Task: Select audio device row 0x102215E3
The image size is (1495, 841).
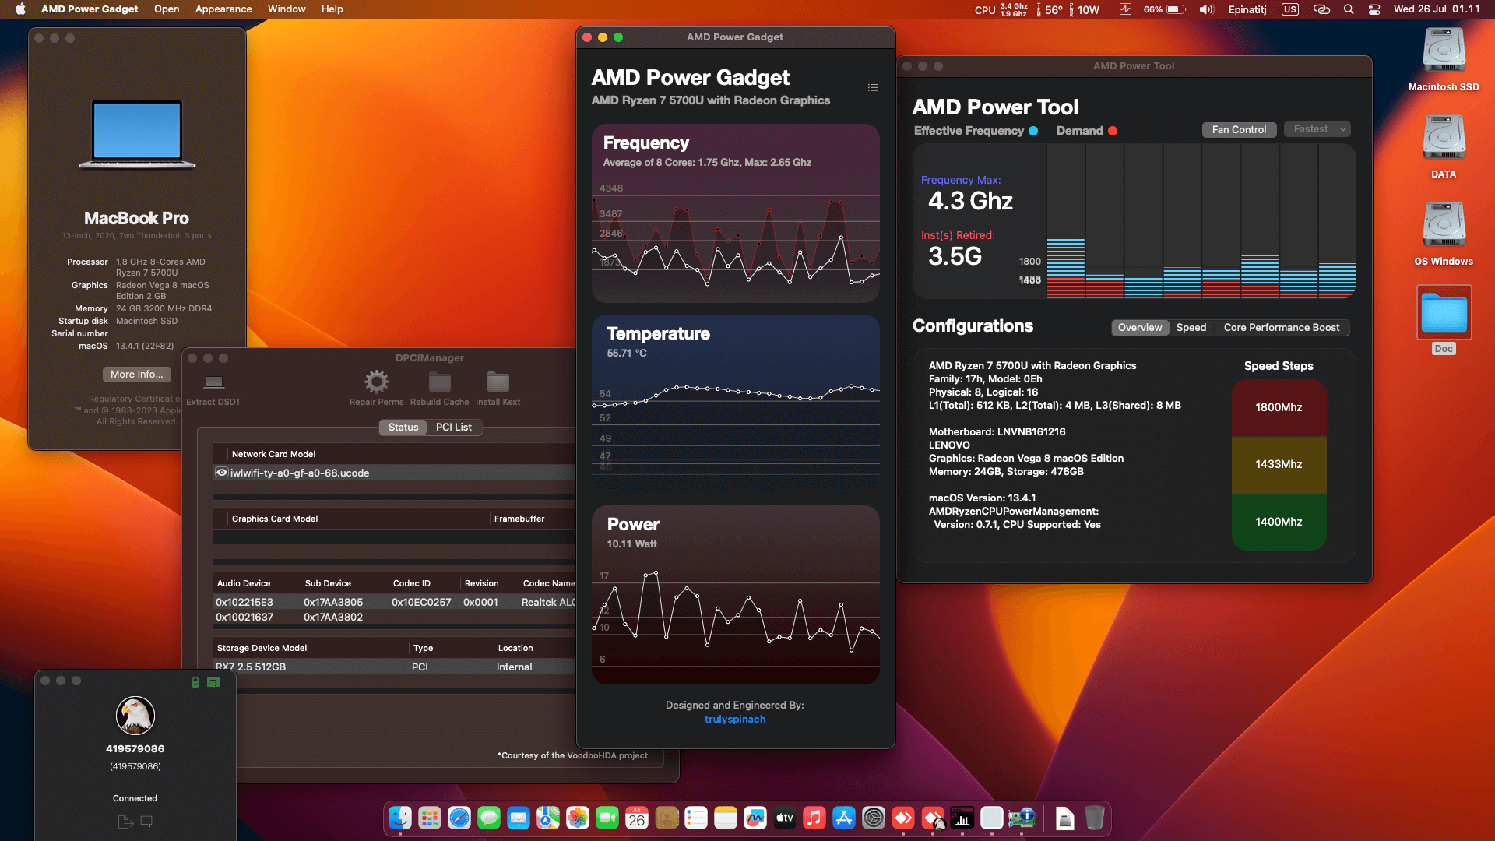Action: click(x=395, y=602)
